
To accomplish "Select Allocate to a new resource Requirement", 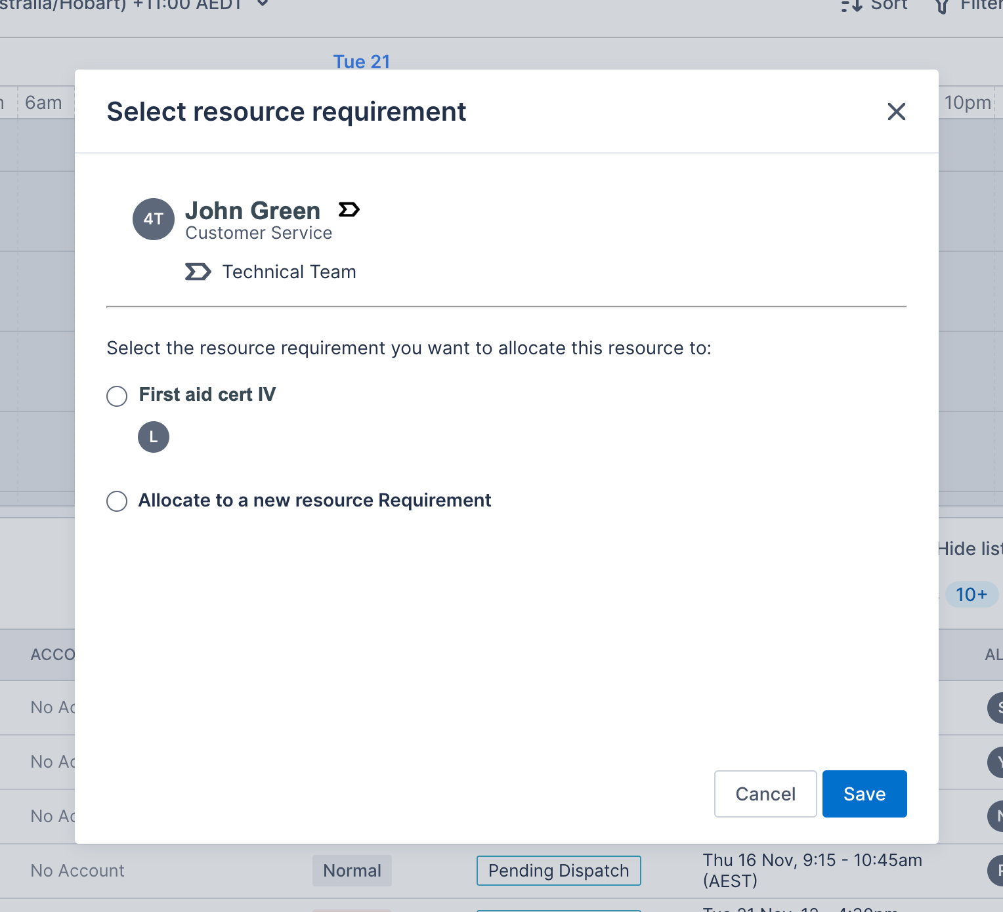I will (x=116, y=501).
